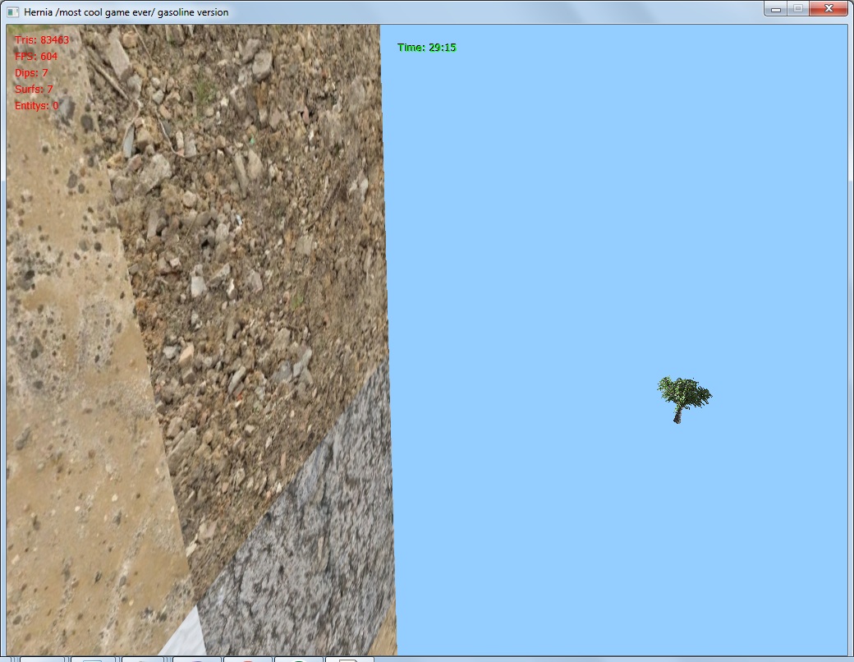Click the window title text 'Hernia'
Viewport: 854px width, 662px height.
[x=39, y=12]
